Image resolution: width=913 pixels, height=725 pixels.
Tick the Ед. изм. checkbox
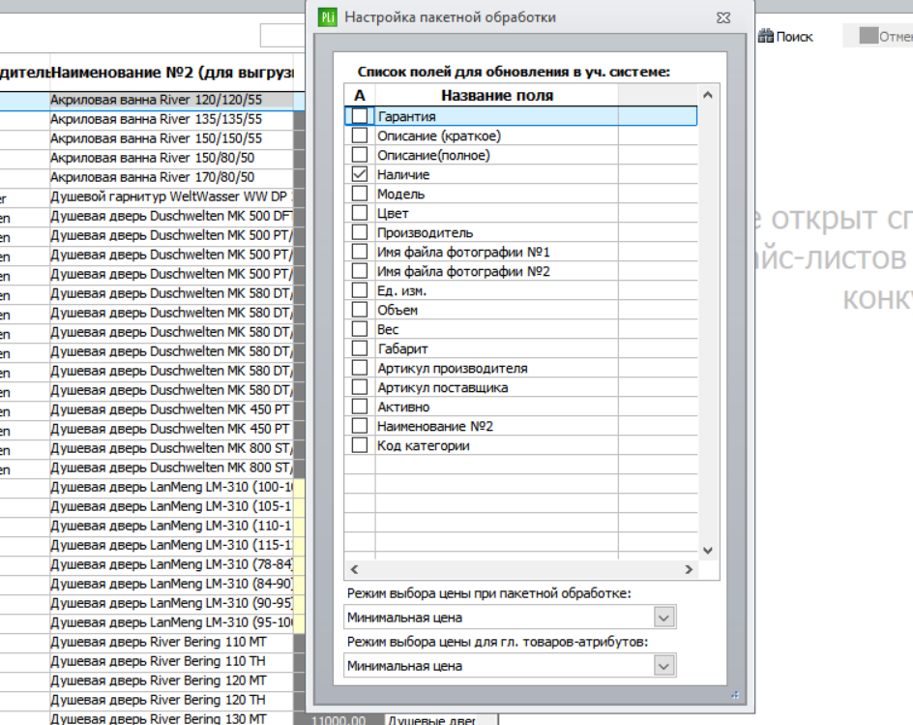pos(360,290)
